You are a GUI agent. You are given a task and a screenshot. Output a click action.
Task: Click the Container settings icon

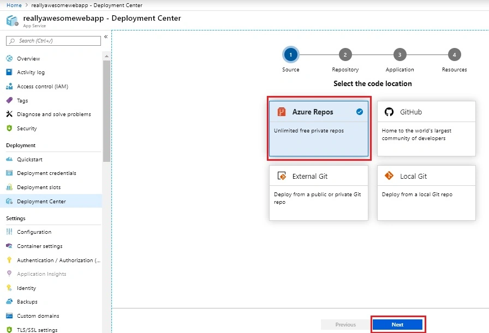click(9, 246)
